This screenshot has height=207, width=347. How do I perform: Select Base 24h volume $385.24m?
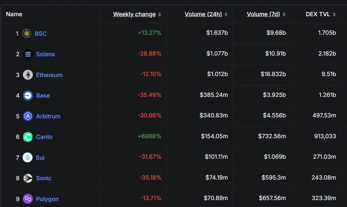click(x=214, y=95)
